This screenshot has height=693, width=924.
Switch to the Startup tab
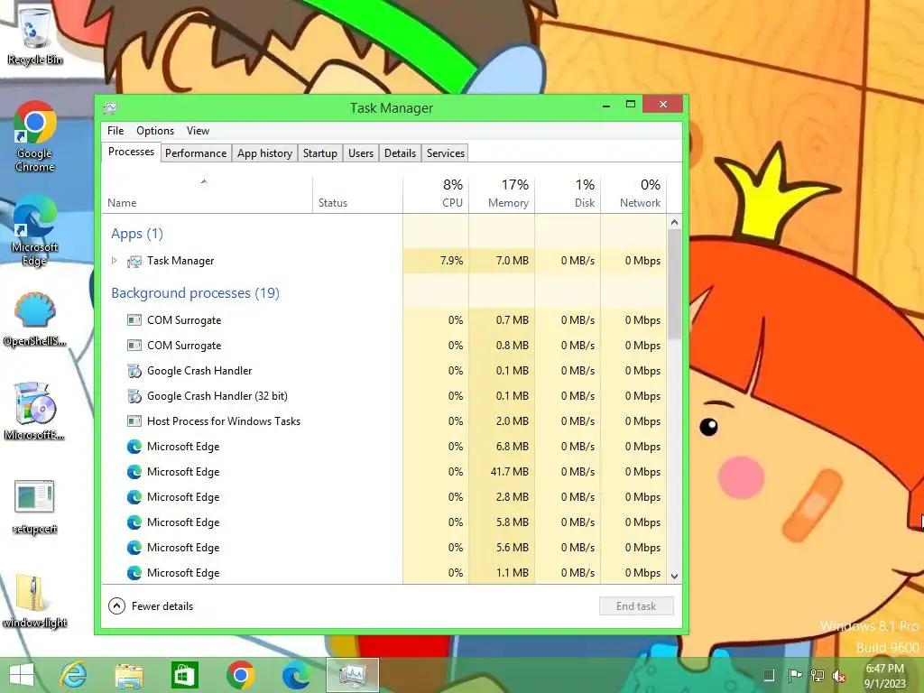tap(320, 153)
